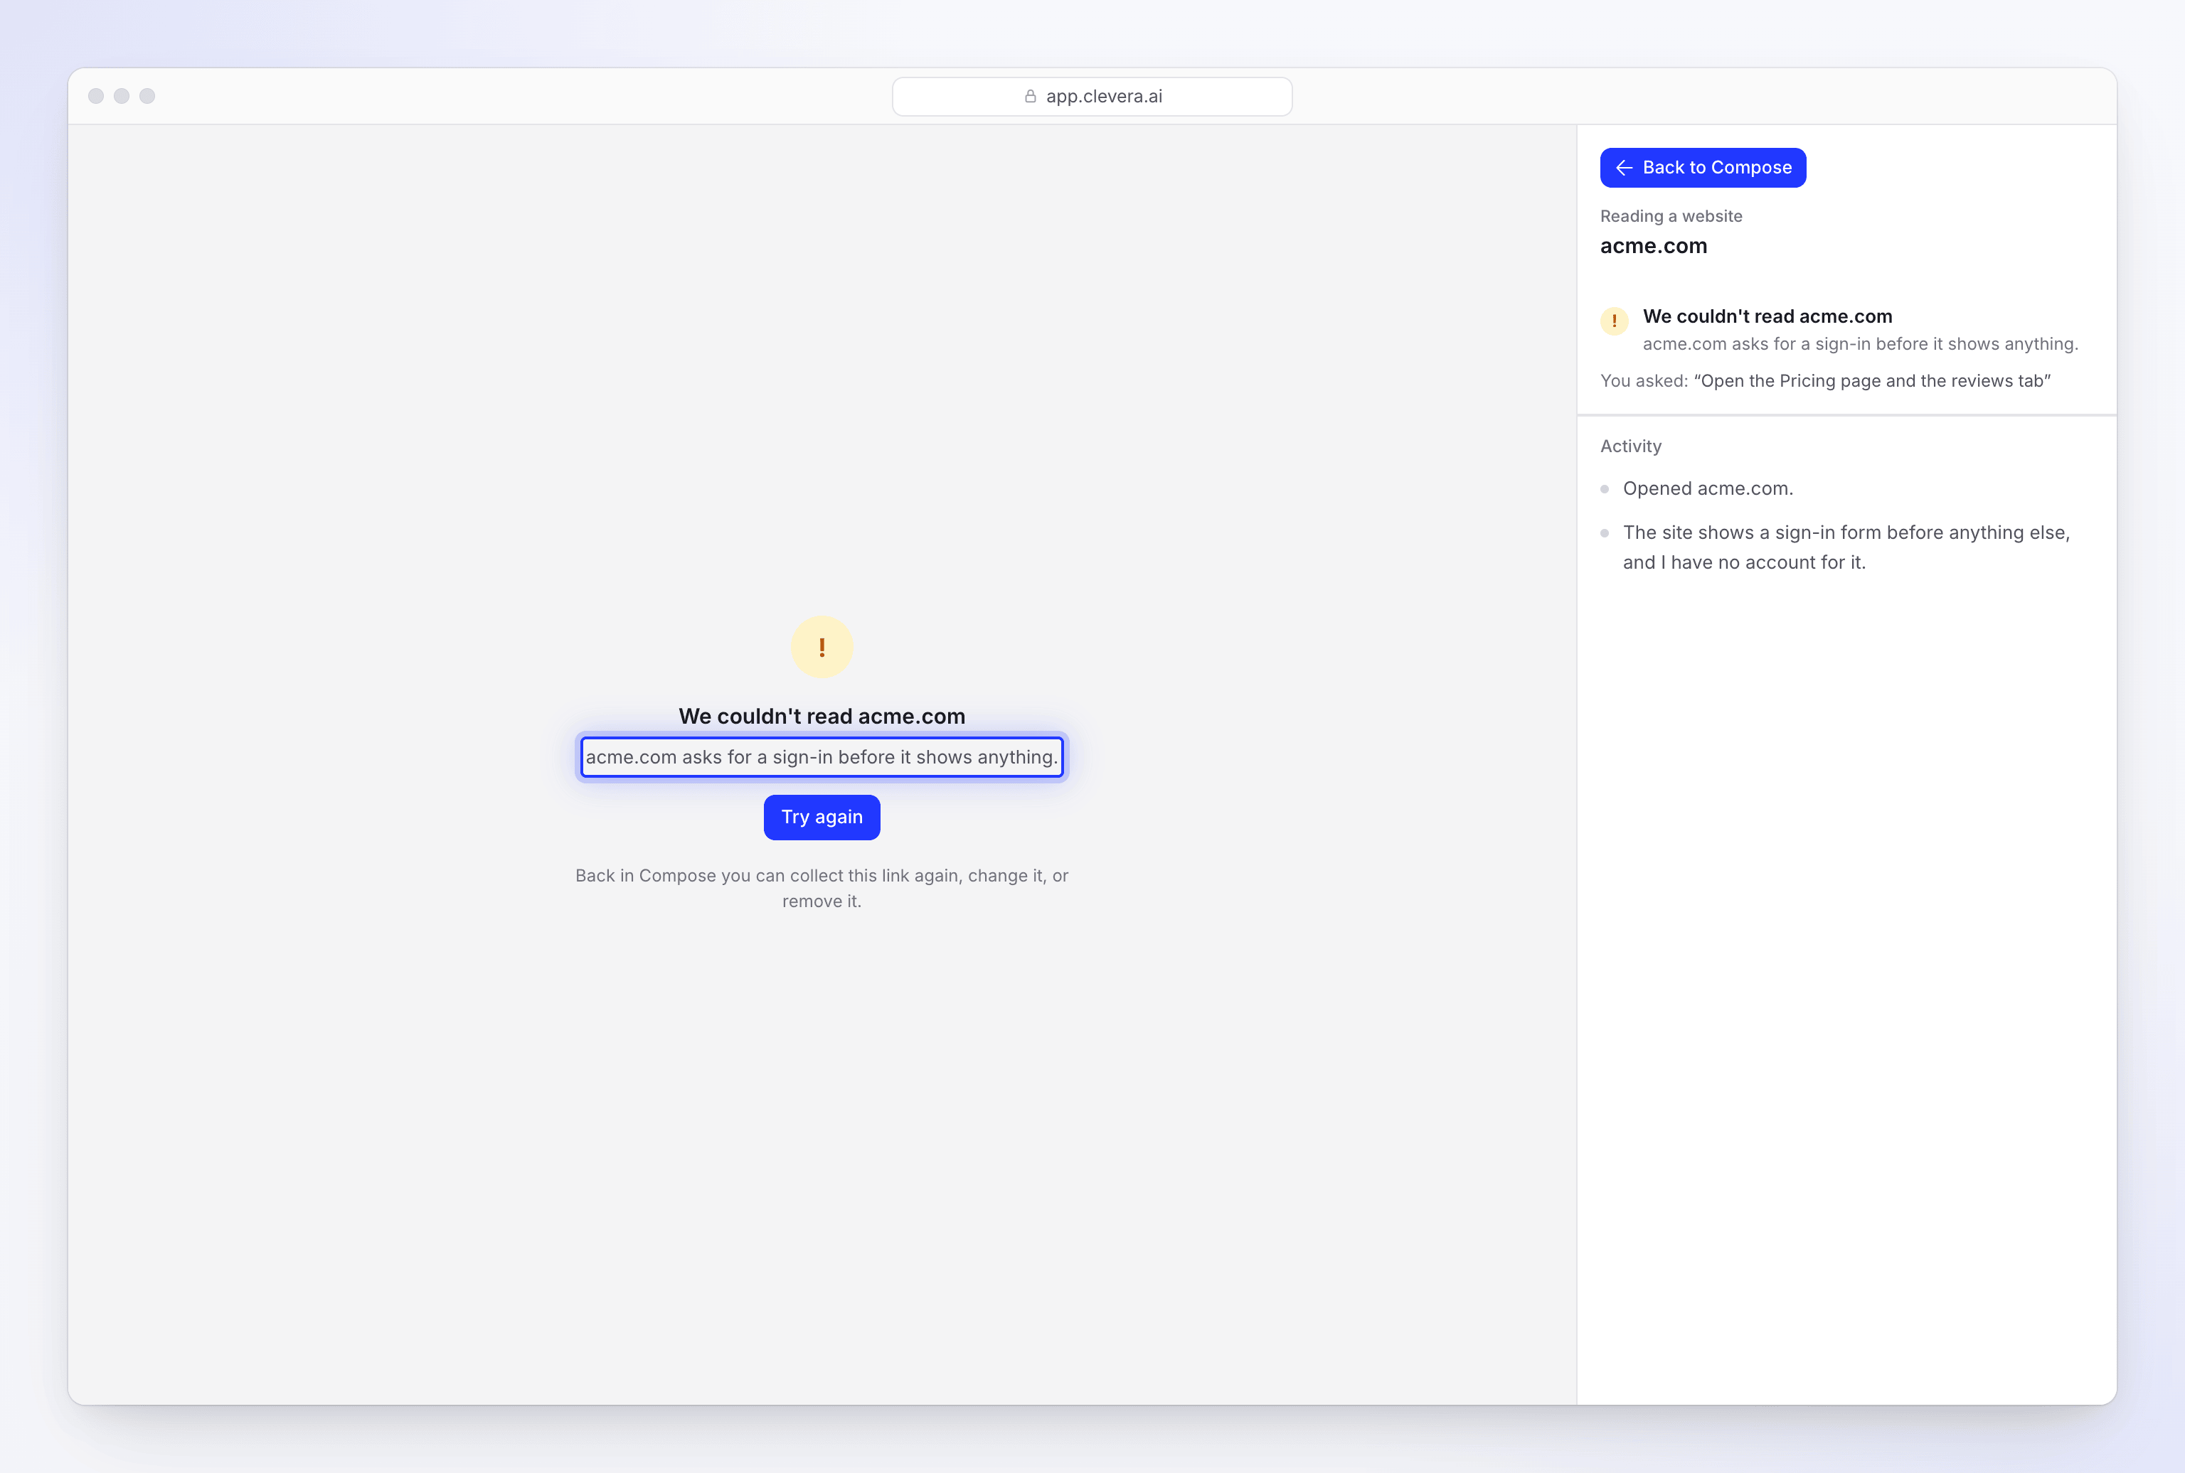Click the Back to Compose button
2185x1473 pixels.
[1703, 167]
